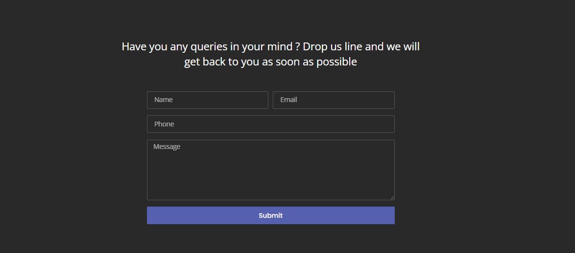
Task: Activate the large message textbox
Action: (x=271, y=170)
